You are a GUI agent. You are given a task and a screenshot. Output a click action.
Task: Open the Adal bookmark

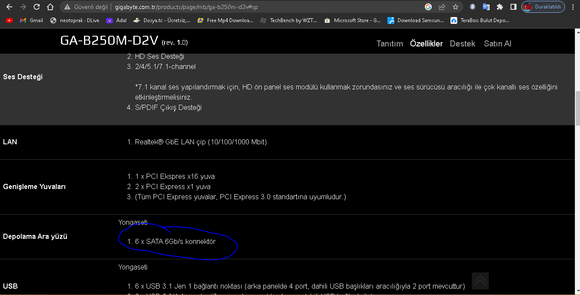(x=116, y=20)
